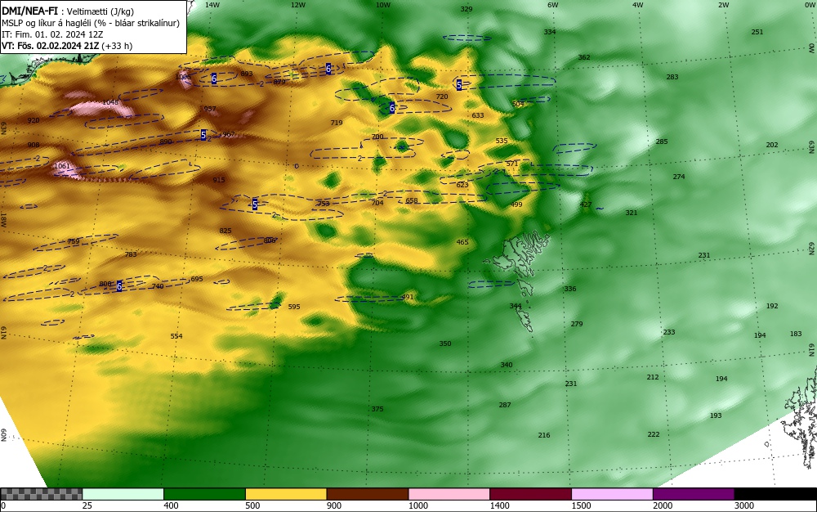Click the map value '329'
Screen dimensions: 817x512
pyautogui.click(x=467, y=9)
